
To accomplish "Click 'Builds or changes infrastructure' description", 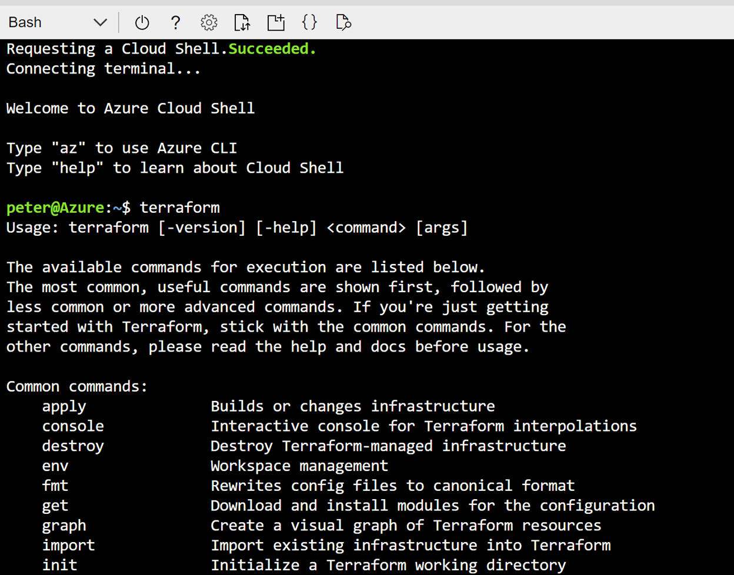I will tap(353, 406).
